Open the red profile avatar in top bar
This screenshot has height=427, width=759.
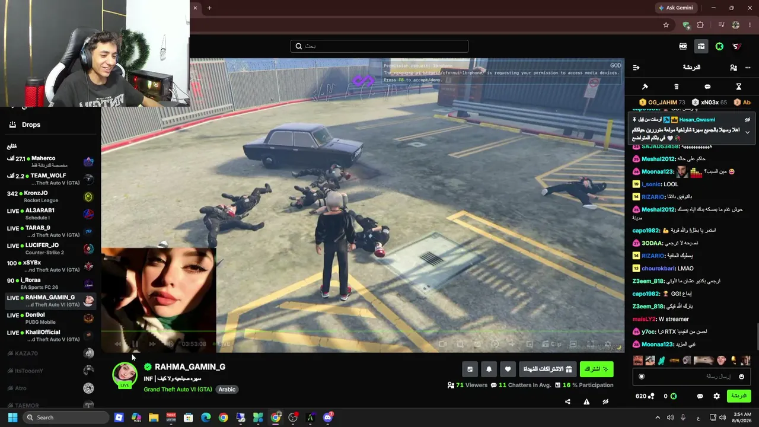point(737,46)
